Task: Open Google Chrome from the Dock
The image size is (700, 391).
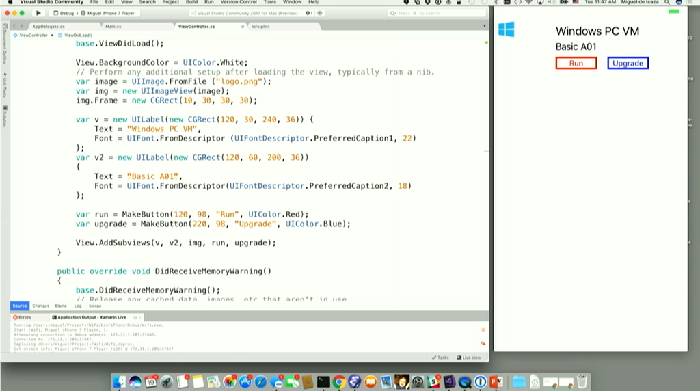Action: coord(339,381)
